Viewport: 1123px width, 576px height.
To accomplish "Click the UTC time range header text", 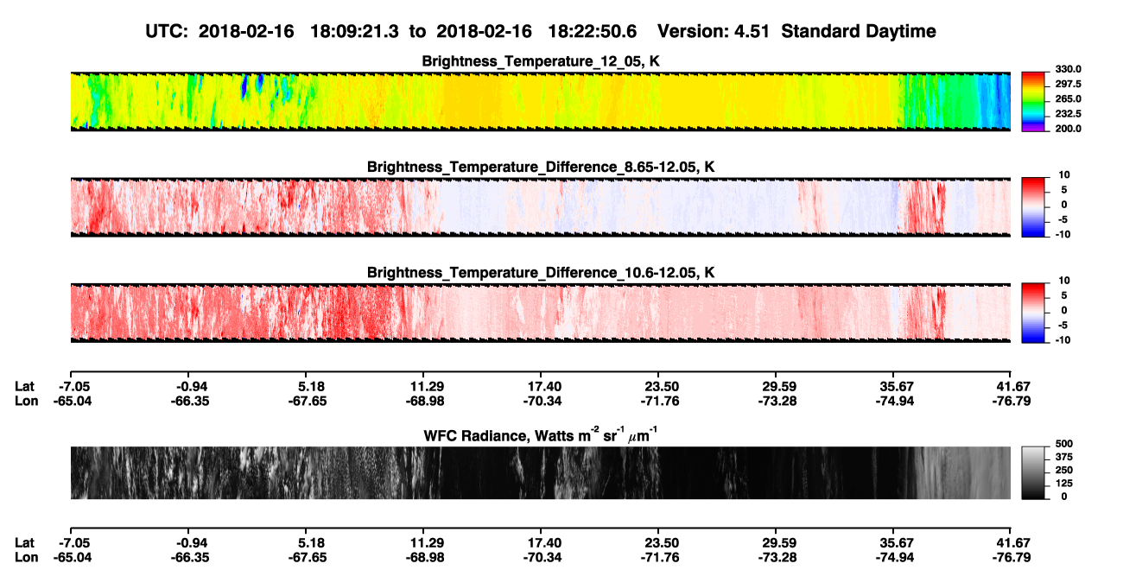I will 393,32.
